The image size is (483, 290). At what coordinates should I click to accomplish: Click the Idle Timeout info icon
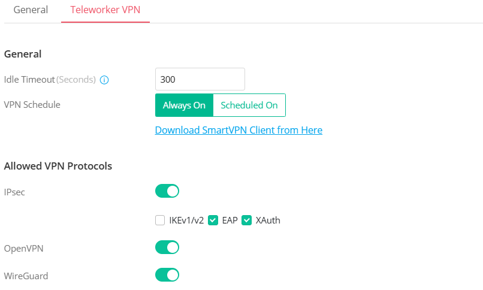(104, 80)
